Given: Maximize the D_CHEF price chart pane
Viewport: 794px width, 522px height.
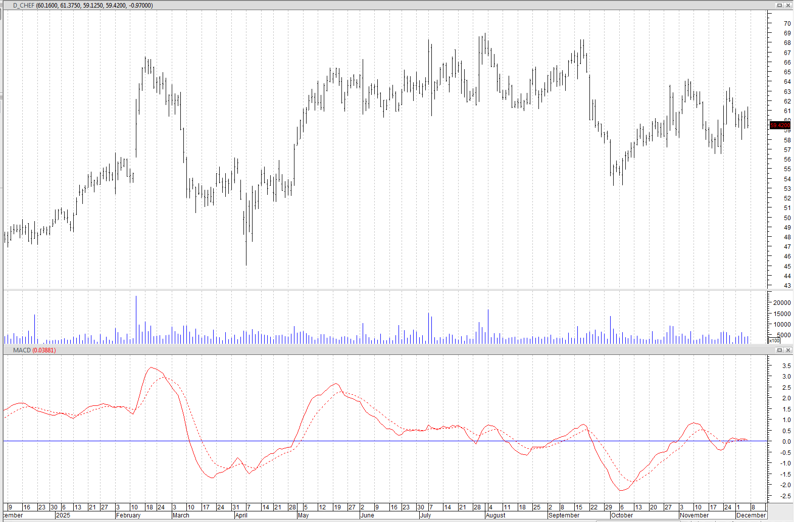Looking at the screenshot, I should 779,5.
